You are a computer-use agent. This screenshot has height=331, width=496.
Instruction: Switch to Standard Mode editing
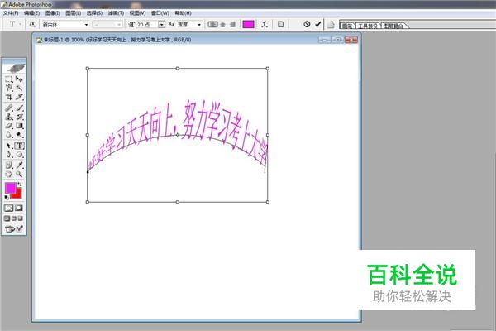click(x=9, y=208)
